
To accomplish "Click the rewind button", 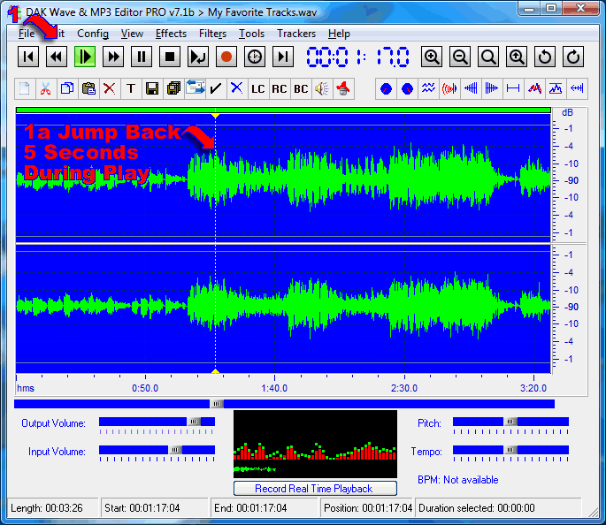I will [x=57, y=57].
